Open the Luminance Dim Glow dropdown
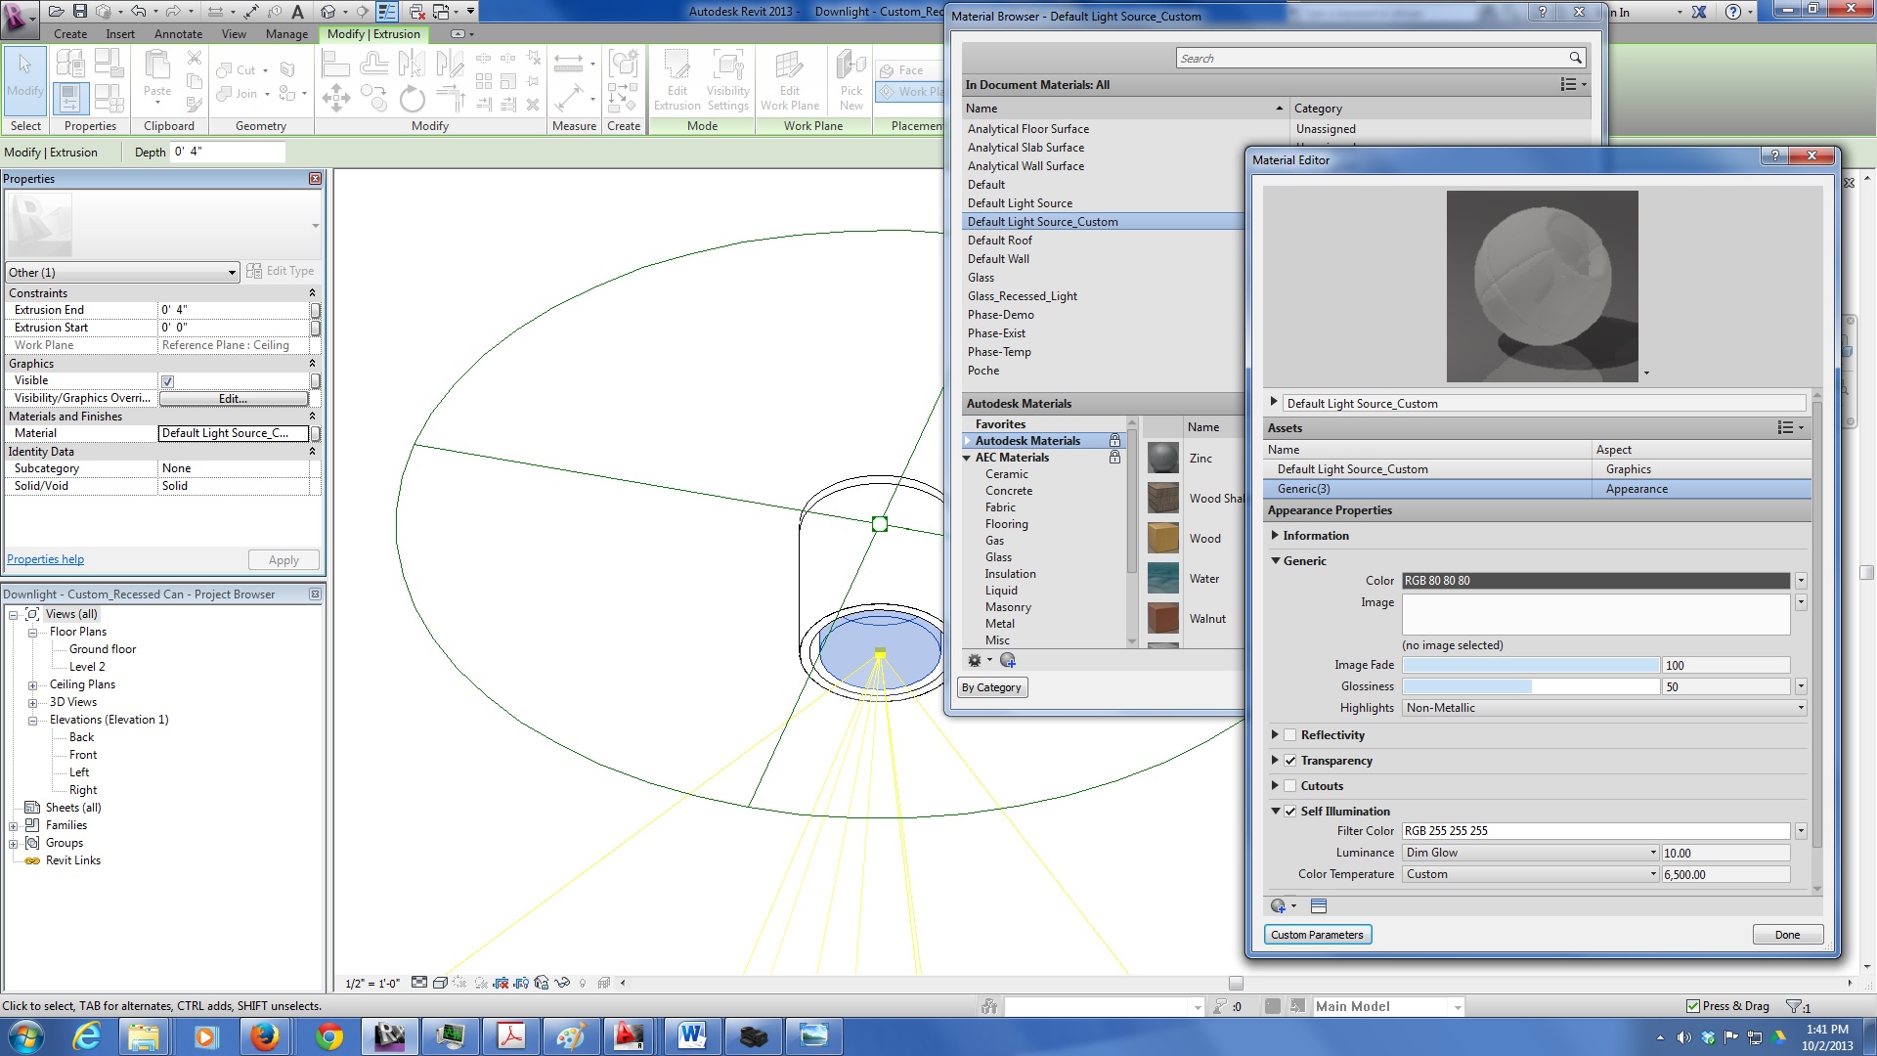 pos(1530,853)
